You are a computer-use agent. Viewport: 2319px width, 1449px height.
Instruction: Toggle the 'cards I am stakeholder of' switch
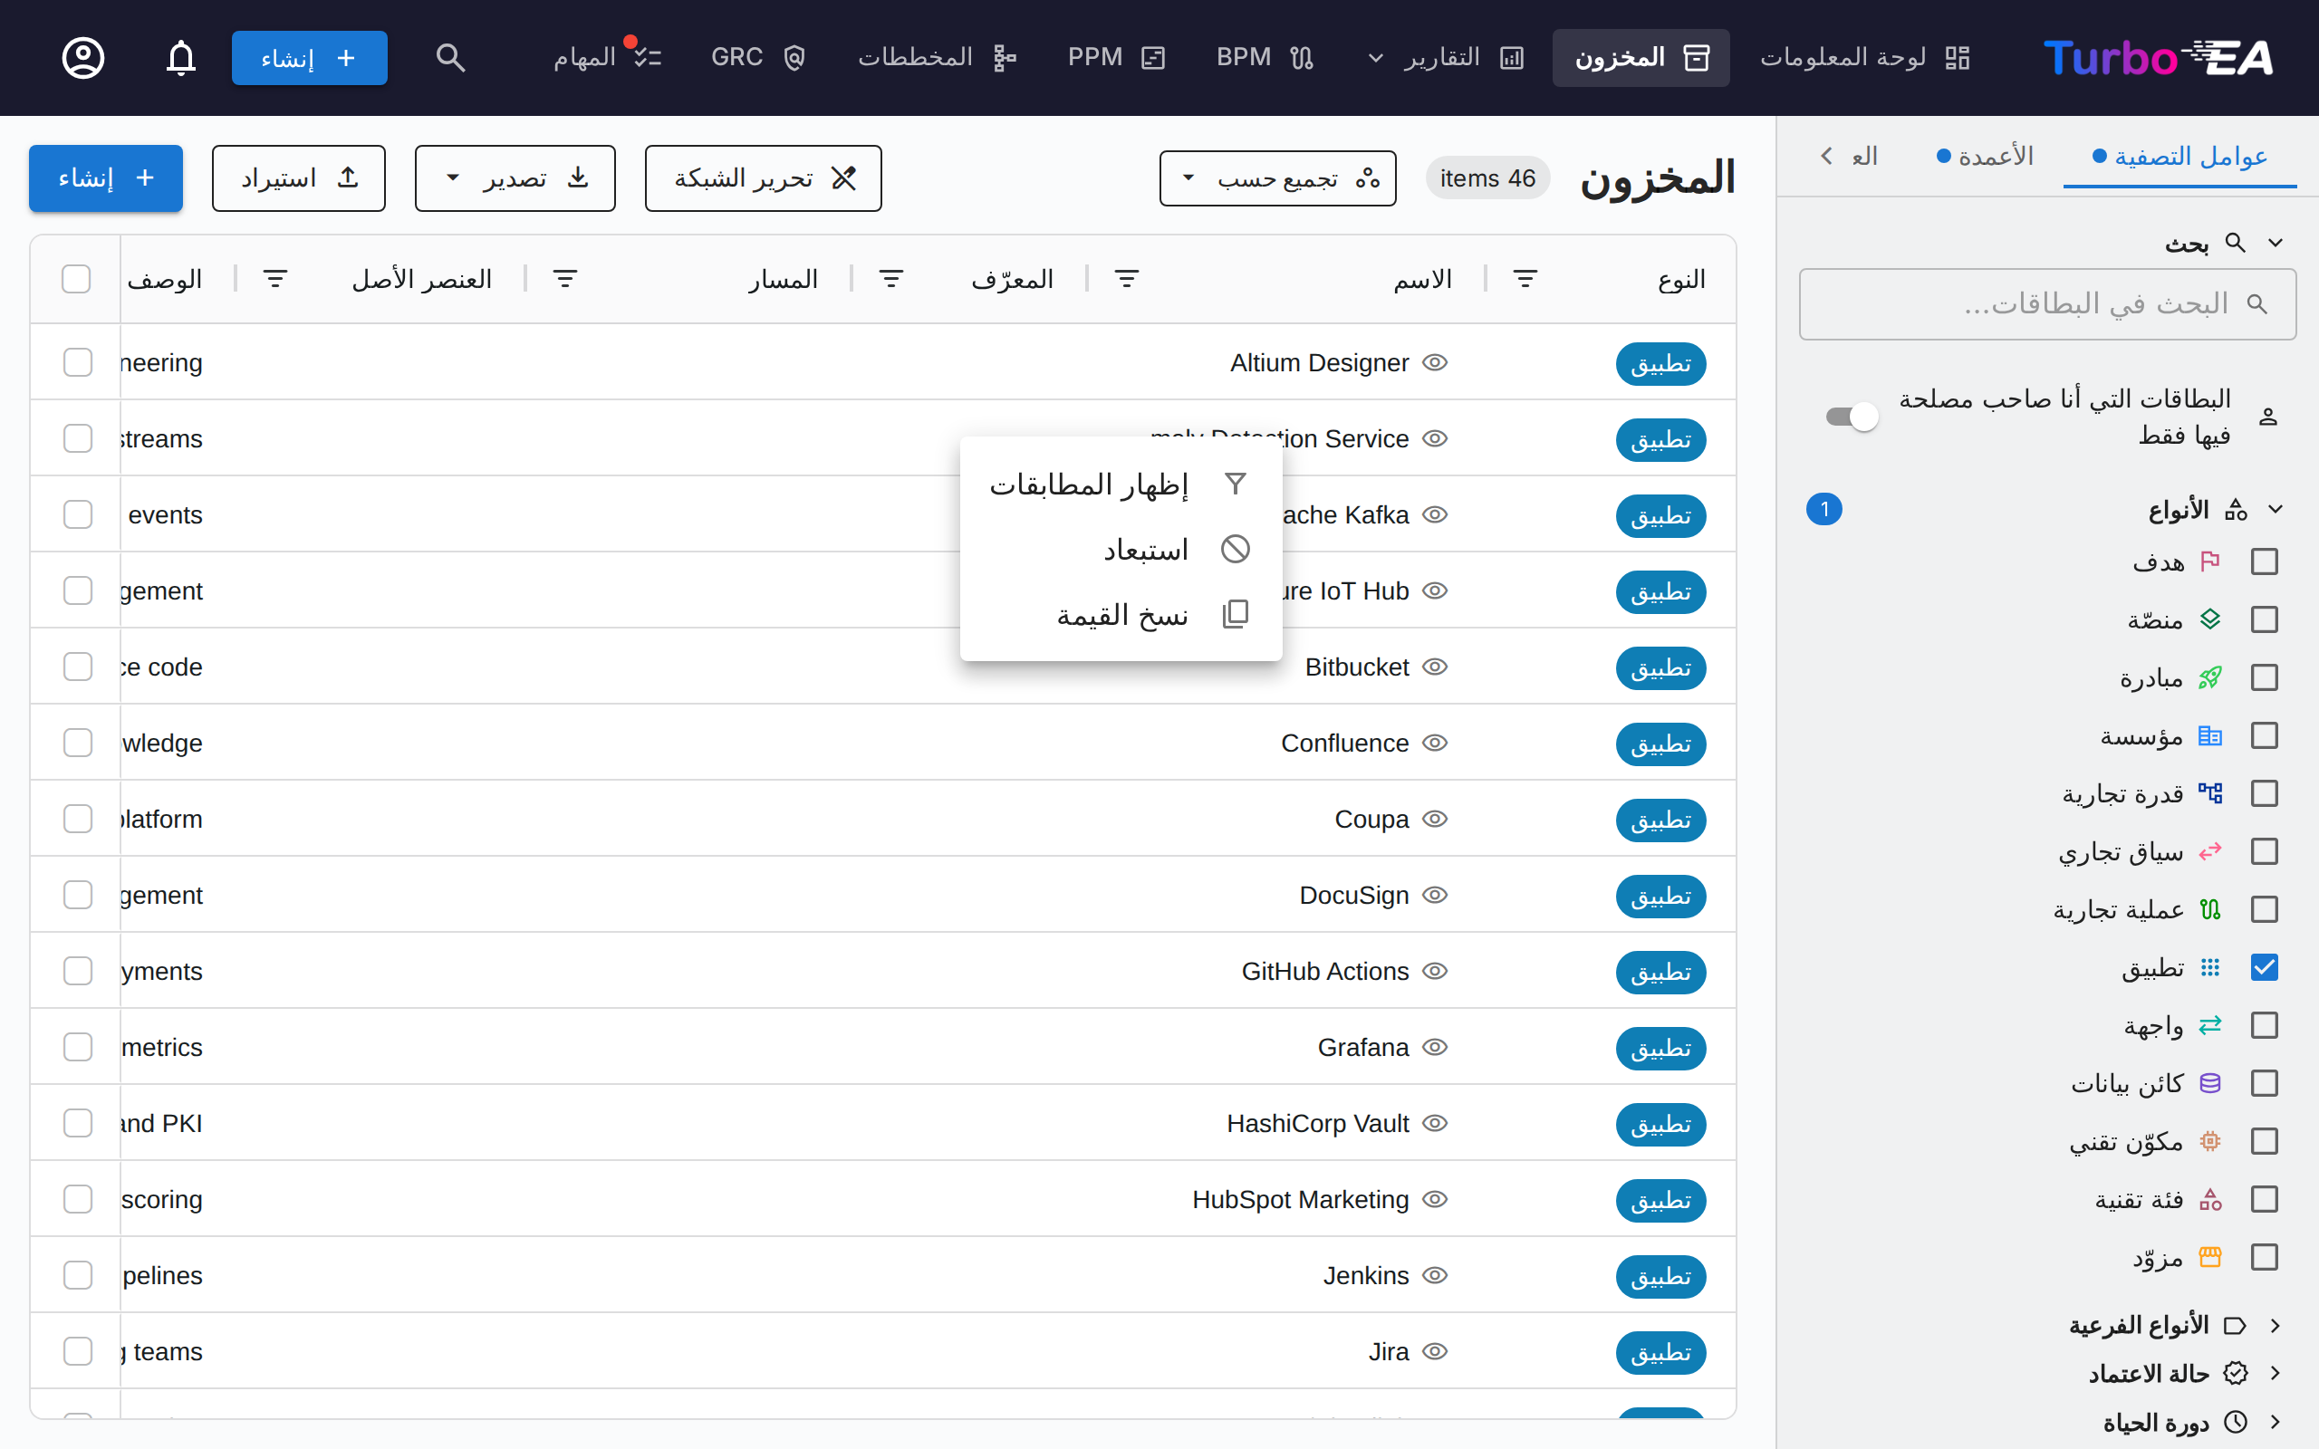1852,417
